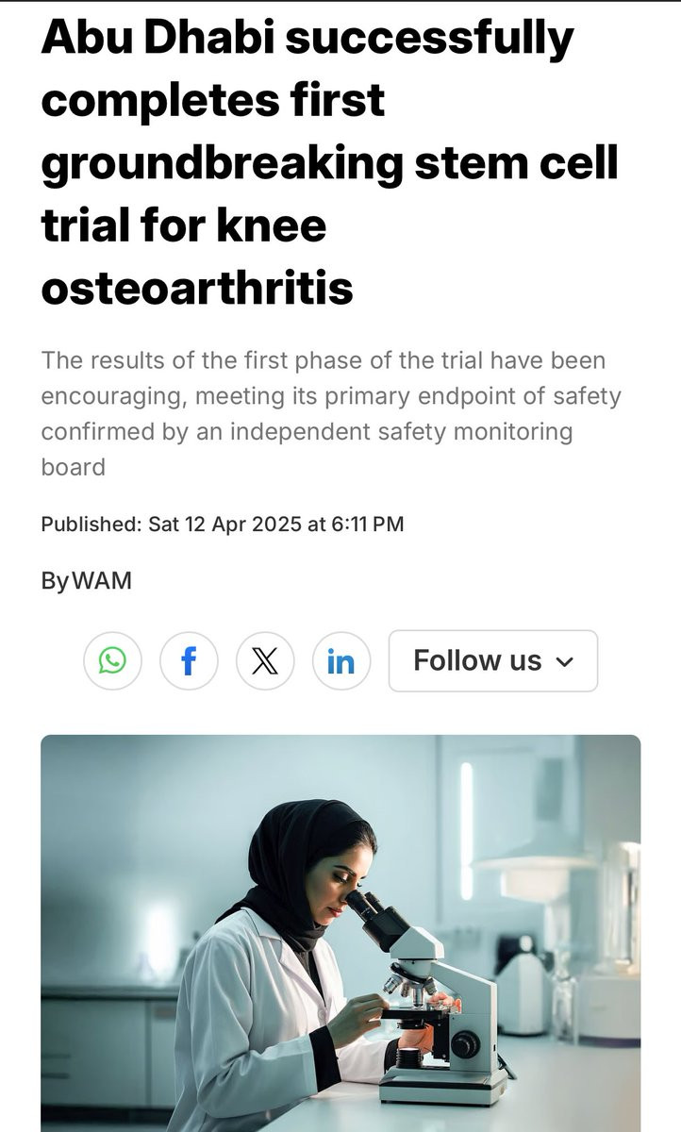Viewport: 681px width, 1132px height.
Task: Click the Sat 12 Apr 2025 date
Action: click(x=224, y=524)
